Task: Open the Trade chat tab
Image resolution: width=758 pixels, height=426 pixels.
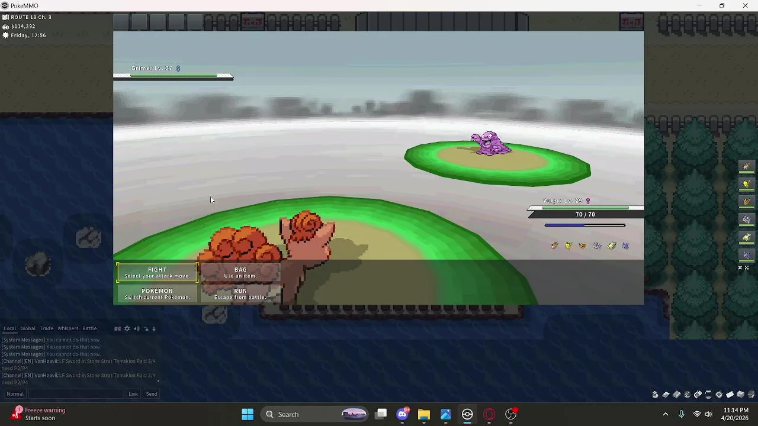Action: tap(46, 328)
